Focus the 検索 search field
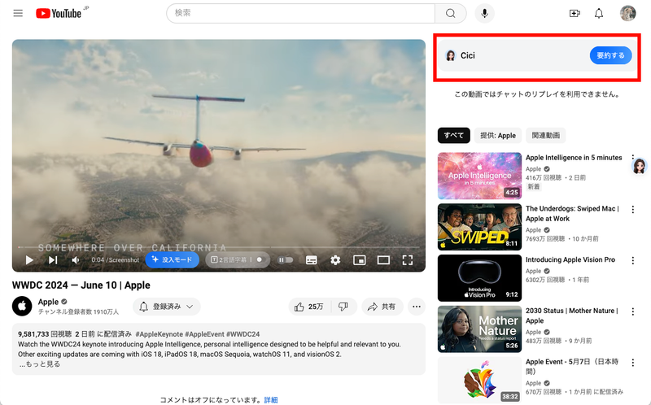 (300, 13)
